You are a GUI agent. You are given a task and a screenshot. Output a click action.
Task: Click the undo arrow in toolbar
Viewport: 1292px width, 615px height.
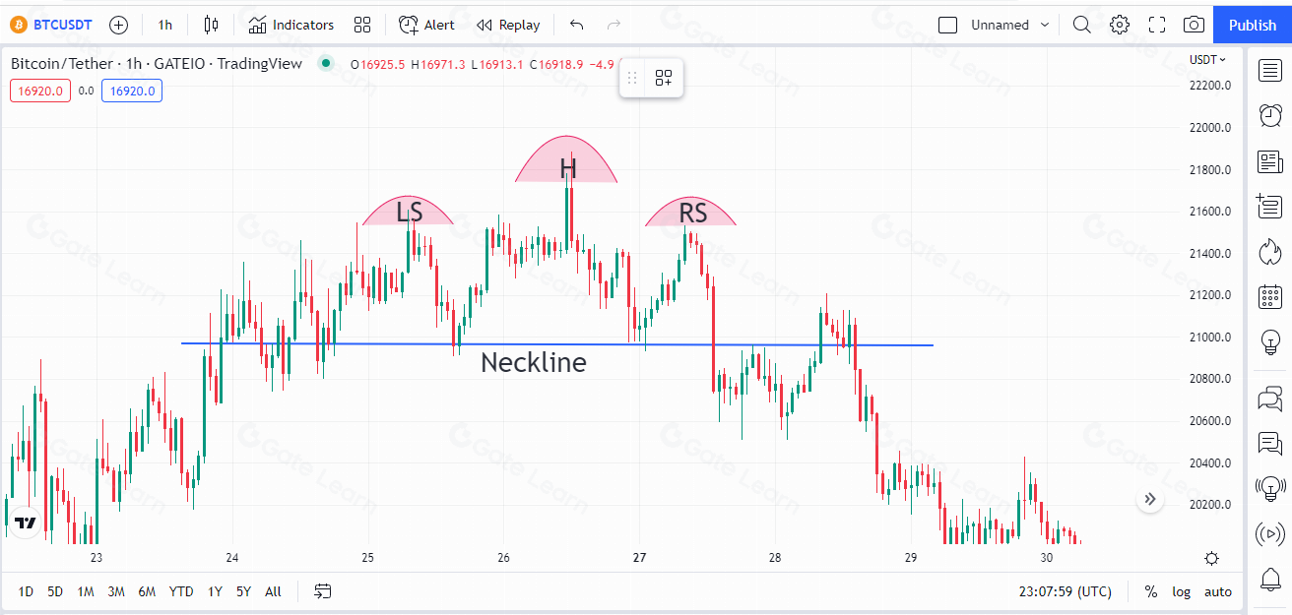click(576, 25)
